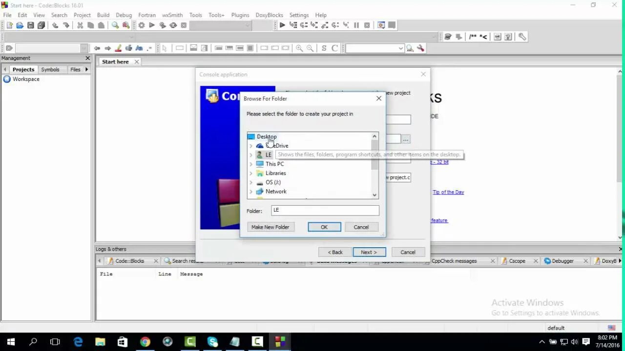Switch to the Files management tab
The width and height of the screenshot is (625, 351).
coord(75,70)
